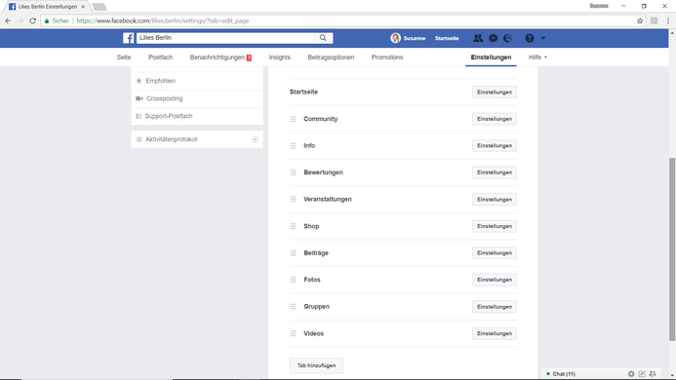This screenshot has width=676, height=380.
Task: Click the Facebook logo icon
Action: tap(128, 38)
